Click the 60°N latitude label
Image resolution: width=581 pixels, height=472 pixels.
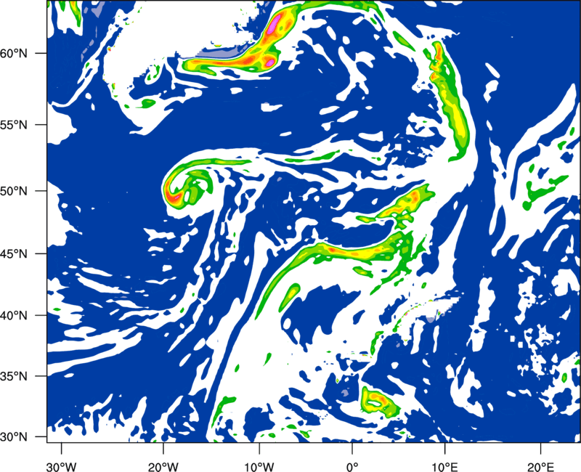[14, 53]
